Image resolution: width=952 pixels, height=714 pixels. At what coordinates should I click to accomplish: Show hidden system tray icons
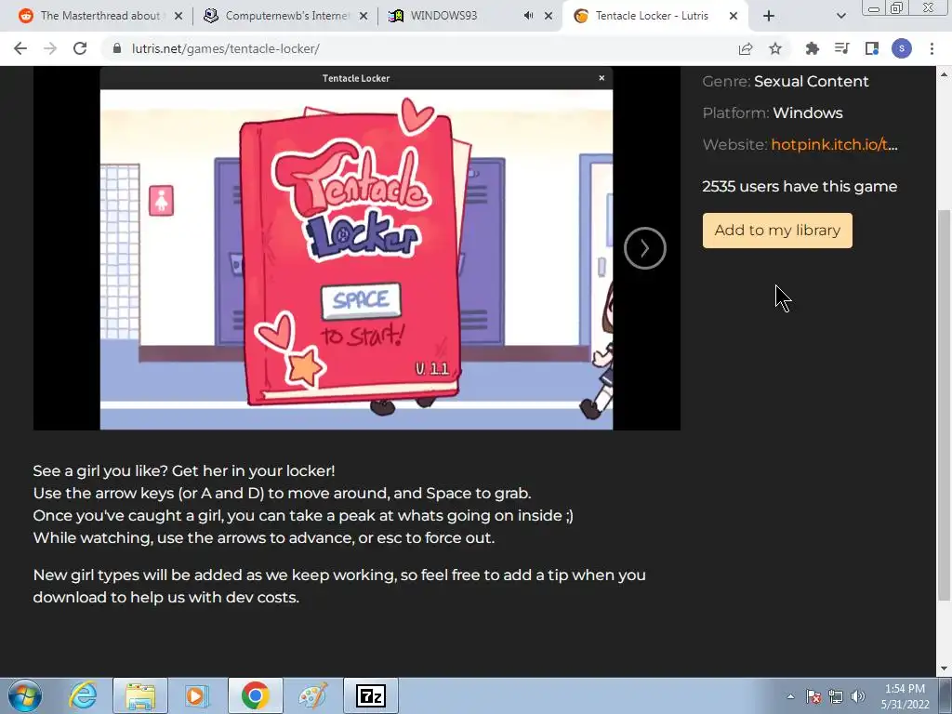790,696
